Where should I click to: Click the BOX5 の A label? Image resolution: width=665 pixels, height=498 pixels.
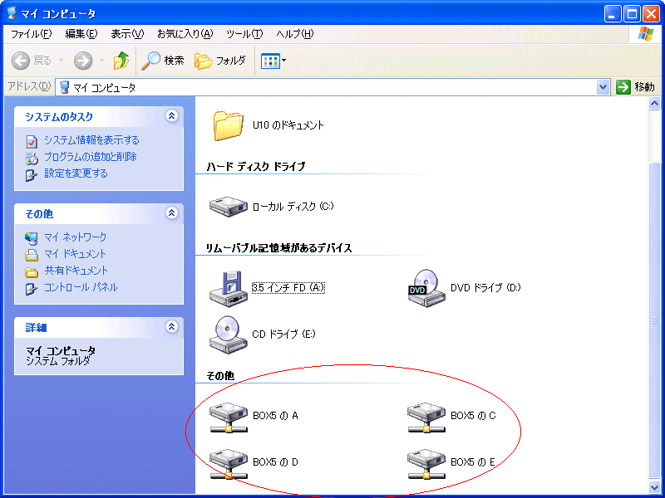tap(275, 416)
